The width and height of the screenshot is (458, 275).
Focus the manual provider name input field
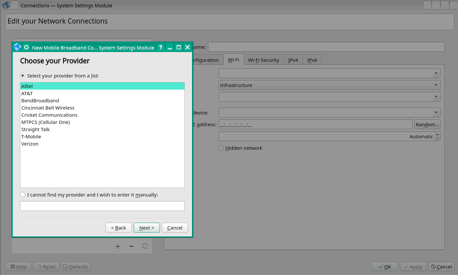[102, 206]
